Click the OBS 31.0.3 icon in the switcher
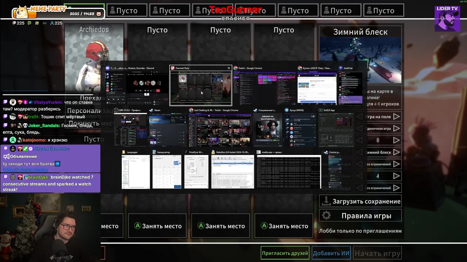 (116, 110)
